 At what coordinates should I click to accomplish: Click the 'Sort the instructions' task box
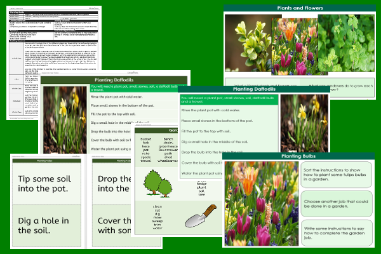point(337,175)
